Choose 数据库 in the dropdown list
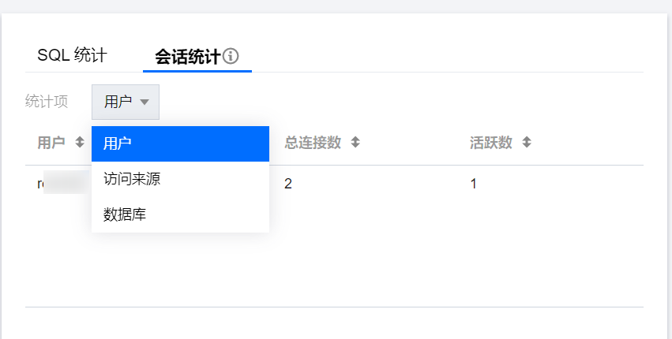Screen dimensions: 672x339 pos(125,214)
